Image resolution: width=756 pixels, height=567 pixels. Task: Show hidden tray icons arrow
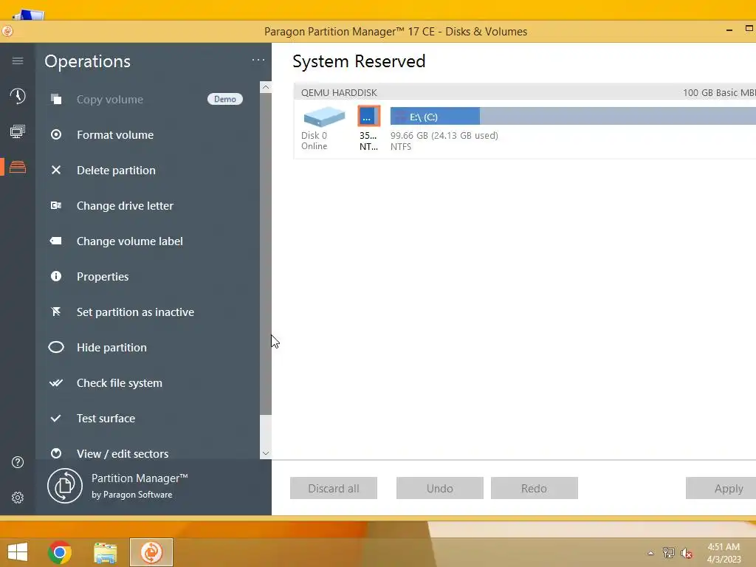tap(651, 553)
